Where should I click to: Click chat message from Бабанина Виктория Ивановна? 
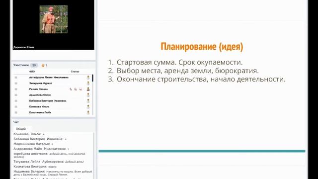40,139
